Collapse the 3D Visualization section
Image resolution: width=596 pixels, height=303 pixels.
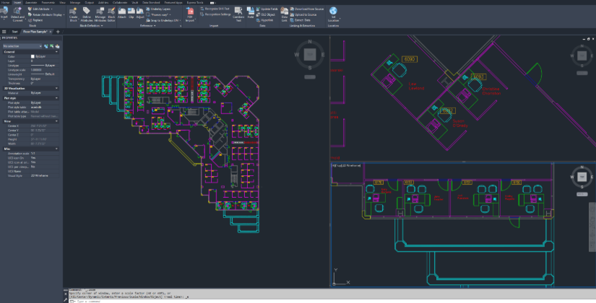click(56, 88)
